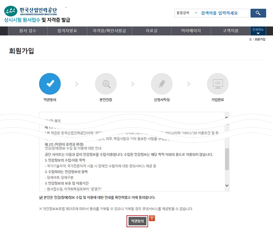Open the 원서 접수 menu

tap(28, 31)
